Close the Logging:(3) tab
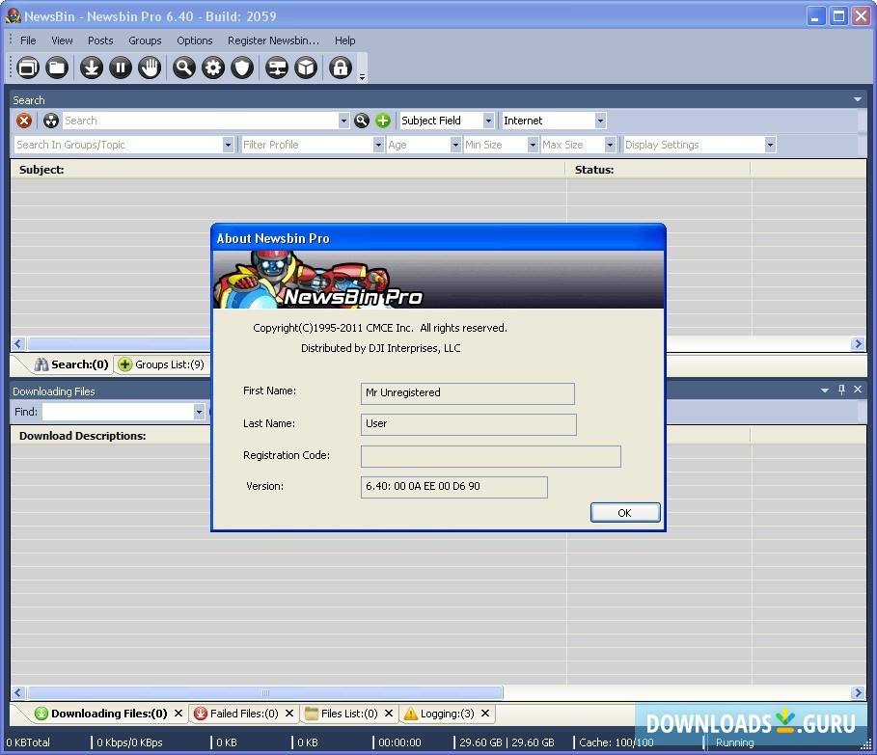 click(485, 714)
